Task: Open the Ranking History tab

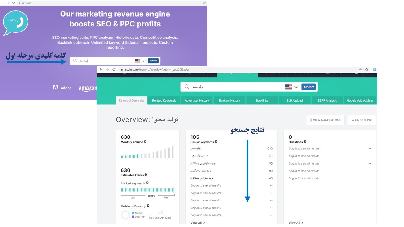Action: (229, 101)
